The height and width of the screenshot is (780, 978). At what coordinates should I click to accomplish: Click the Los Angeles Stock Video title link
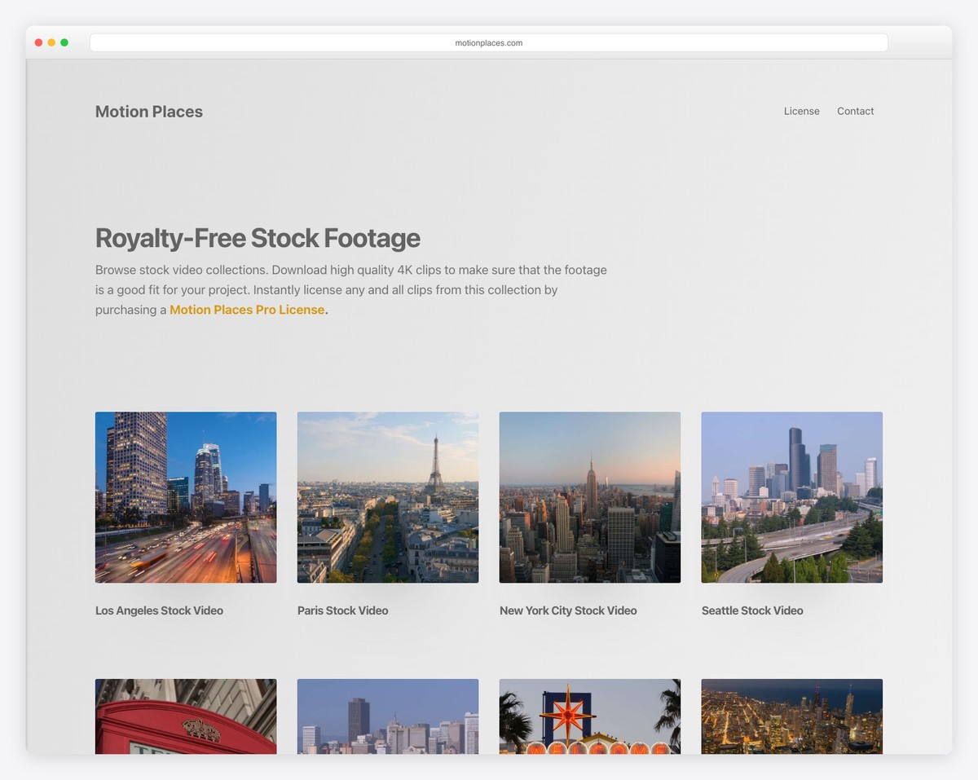click(x=159, y=610)
